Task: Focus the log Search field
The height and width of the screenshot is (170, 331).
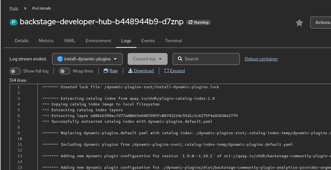Action: (209, 59)
